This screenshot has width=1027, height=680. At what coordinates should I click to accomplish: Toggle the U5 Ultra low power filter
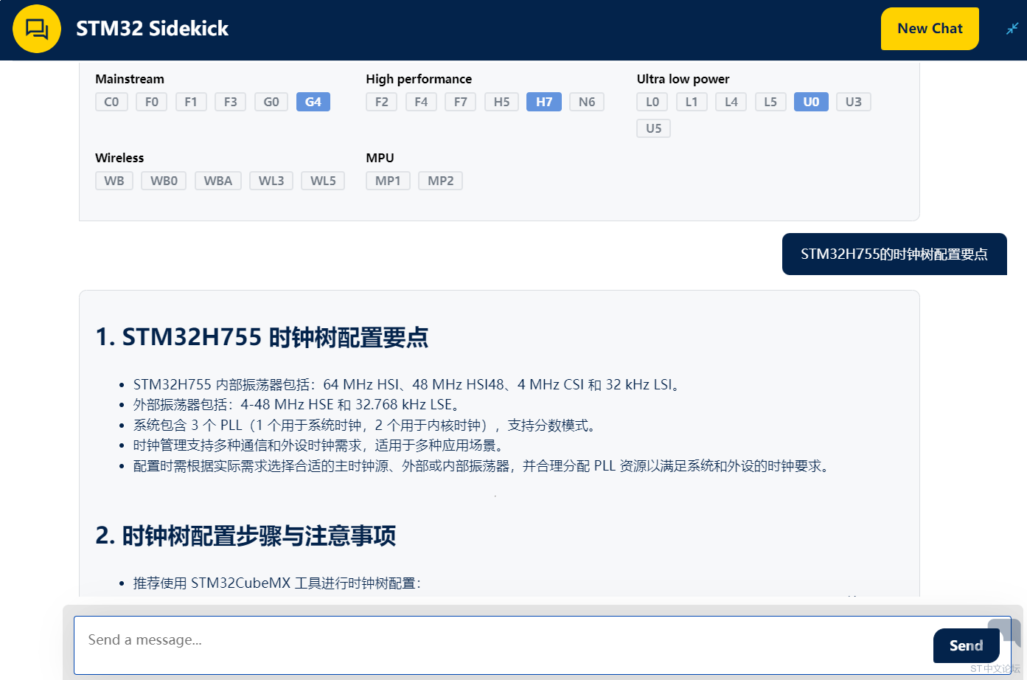pyautogui.click(x=653, y=128)
